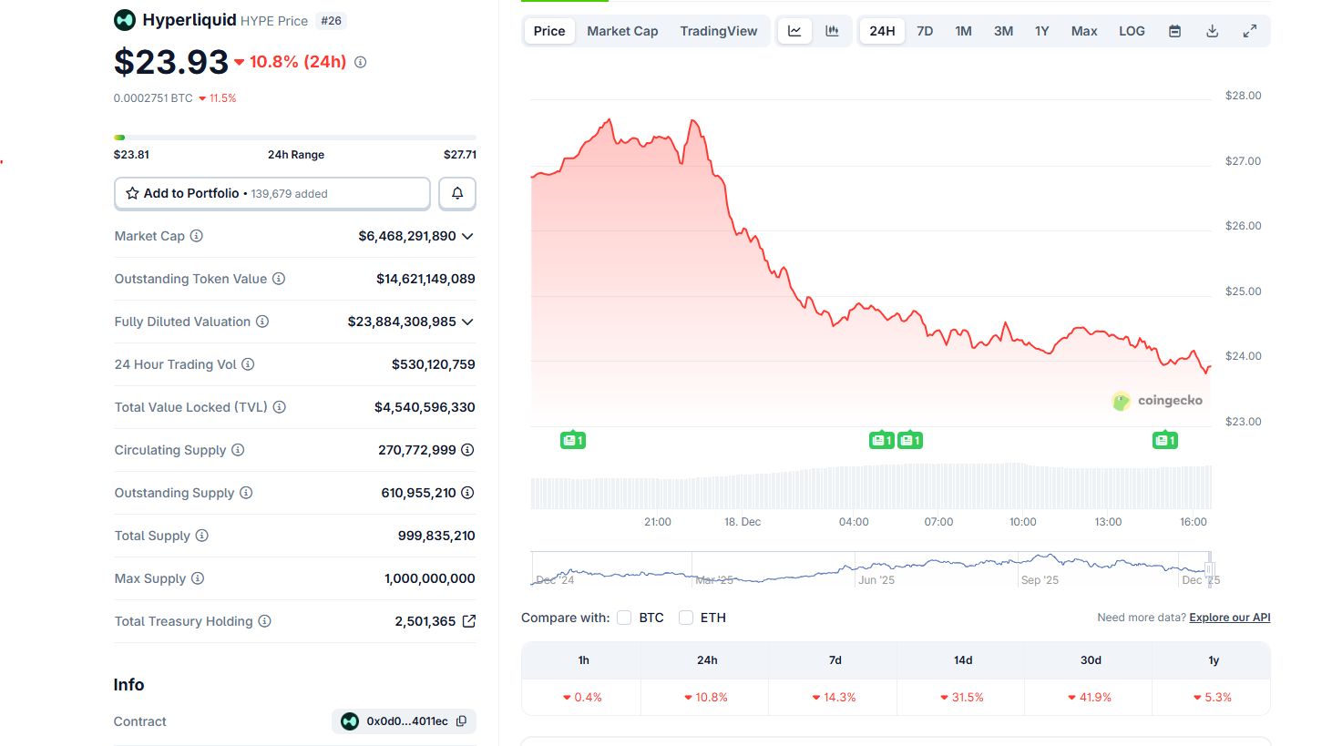Expand chart to fullscreen icon
Screen dimensions: 1332x746
1250,31
